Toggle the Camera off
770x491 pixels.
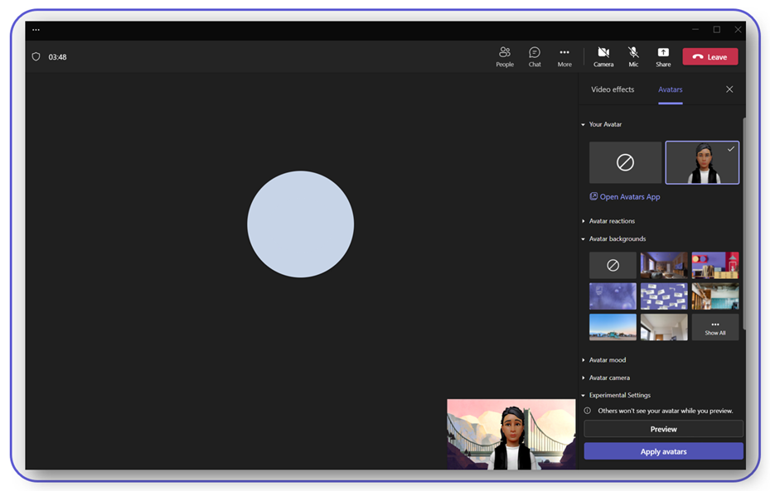pyautogui.click(x=603, y=56)
